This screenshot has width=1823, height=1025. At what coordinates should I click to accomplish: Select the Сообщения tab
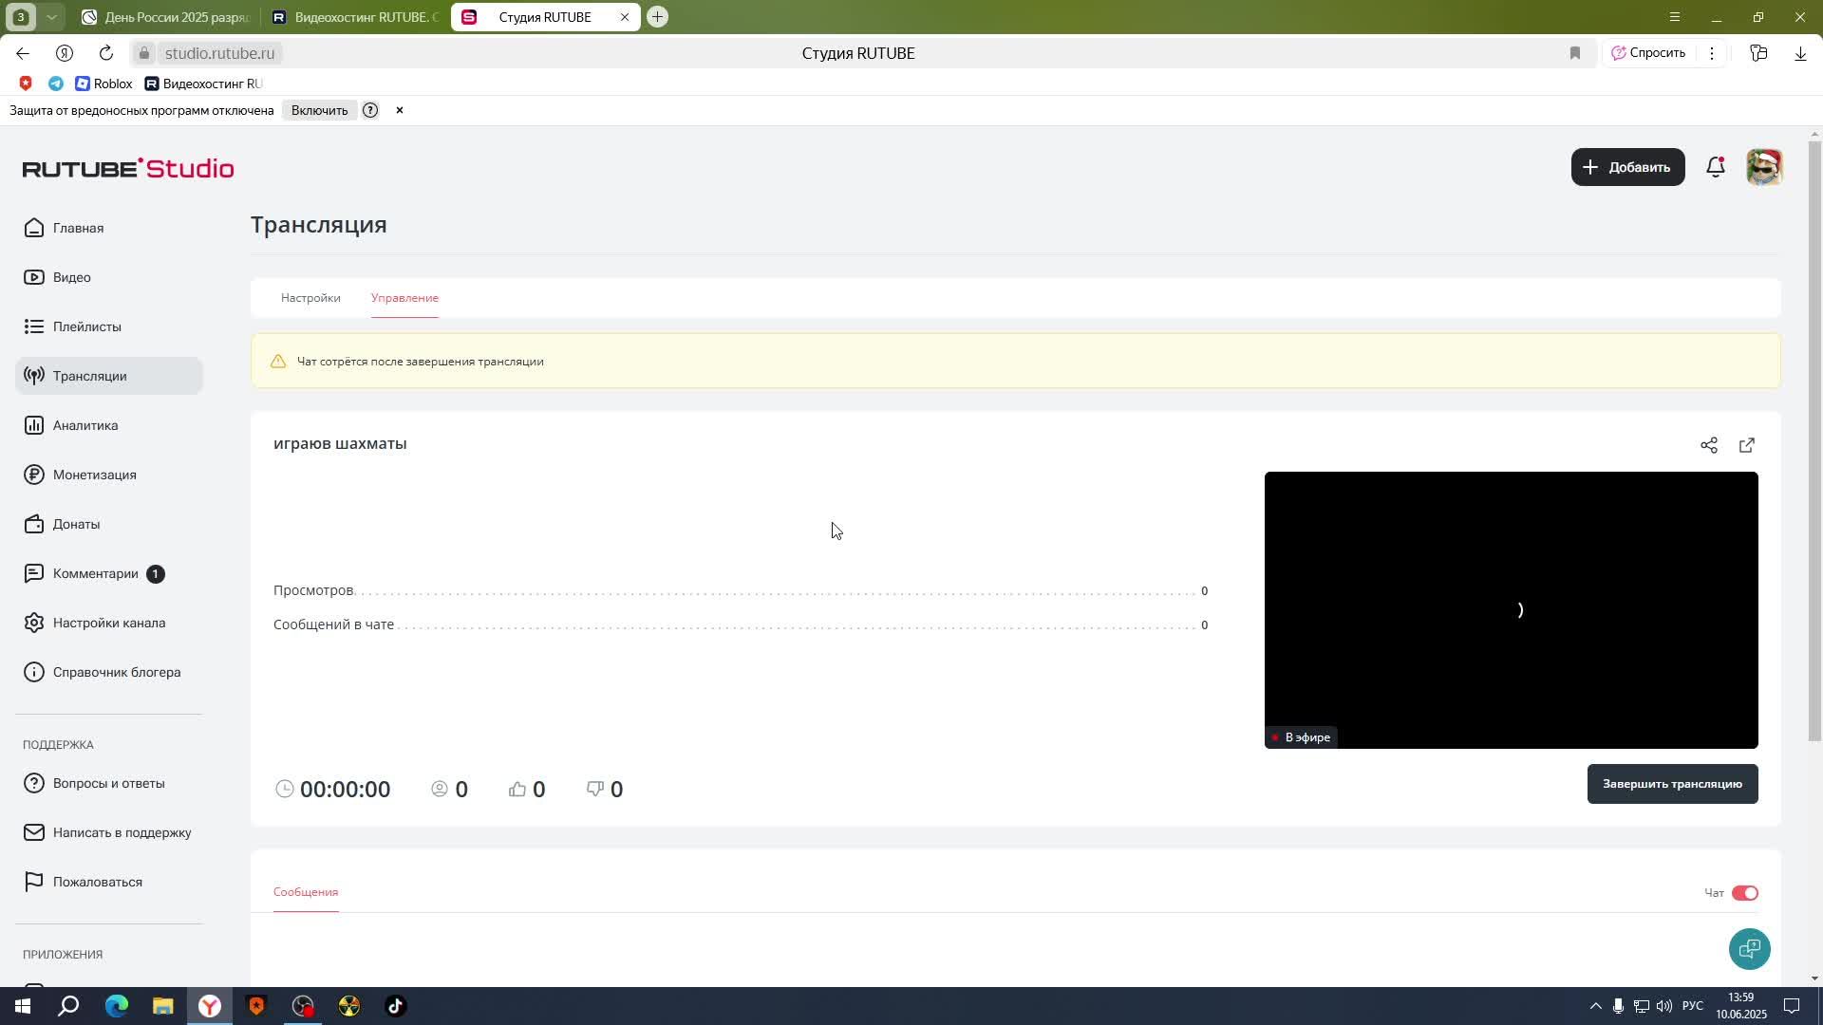click(306, 892)
